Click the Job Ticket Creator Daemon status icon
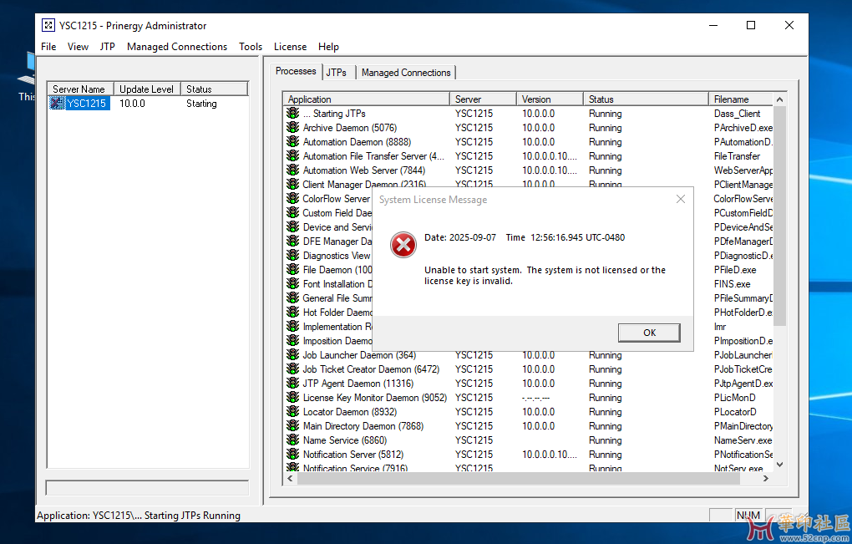The image size is (852, 544). [x=293, y=369]
